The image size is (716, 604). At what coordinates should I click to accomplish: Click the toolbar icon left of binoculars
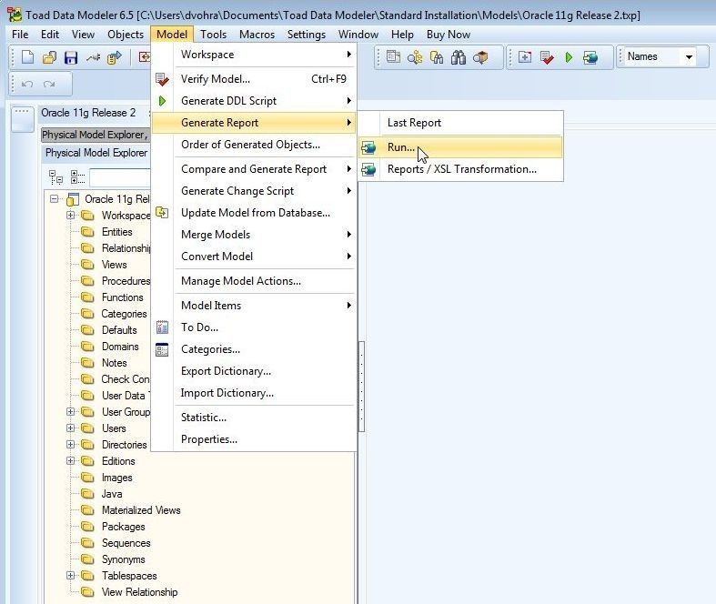tap(437, 57)
